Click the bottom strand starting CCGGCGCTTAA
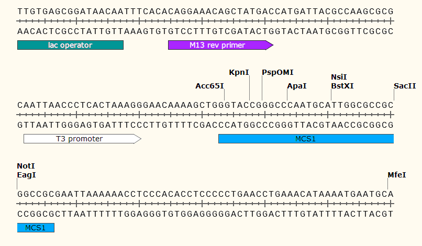422x246 pixels. pyautogui.click(x=205, y=214)
